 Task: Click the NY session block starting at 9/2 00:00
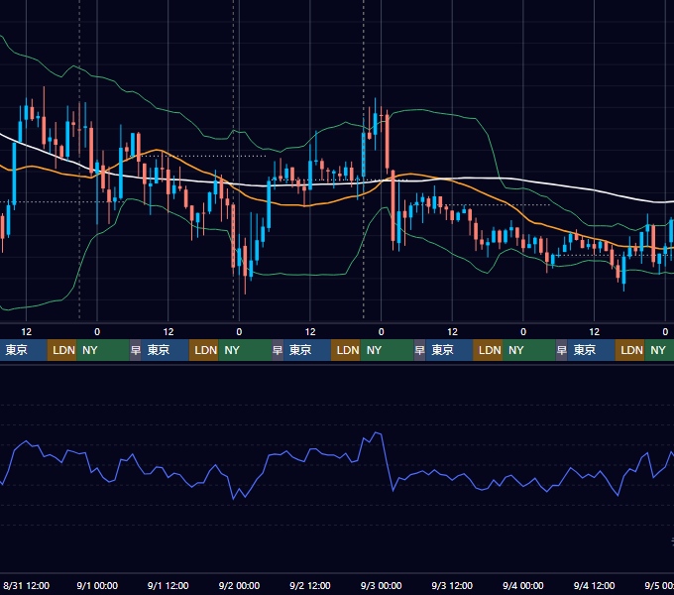(x=245, y=350)
